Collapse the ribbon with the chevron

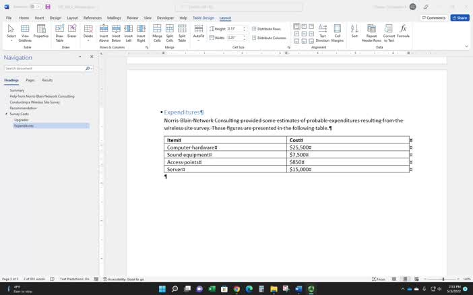[x=467, y=46]
